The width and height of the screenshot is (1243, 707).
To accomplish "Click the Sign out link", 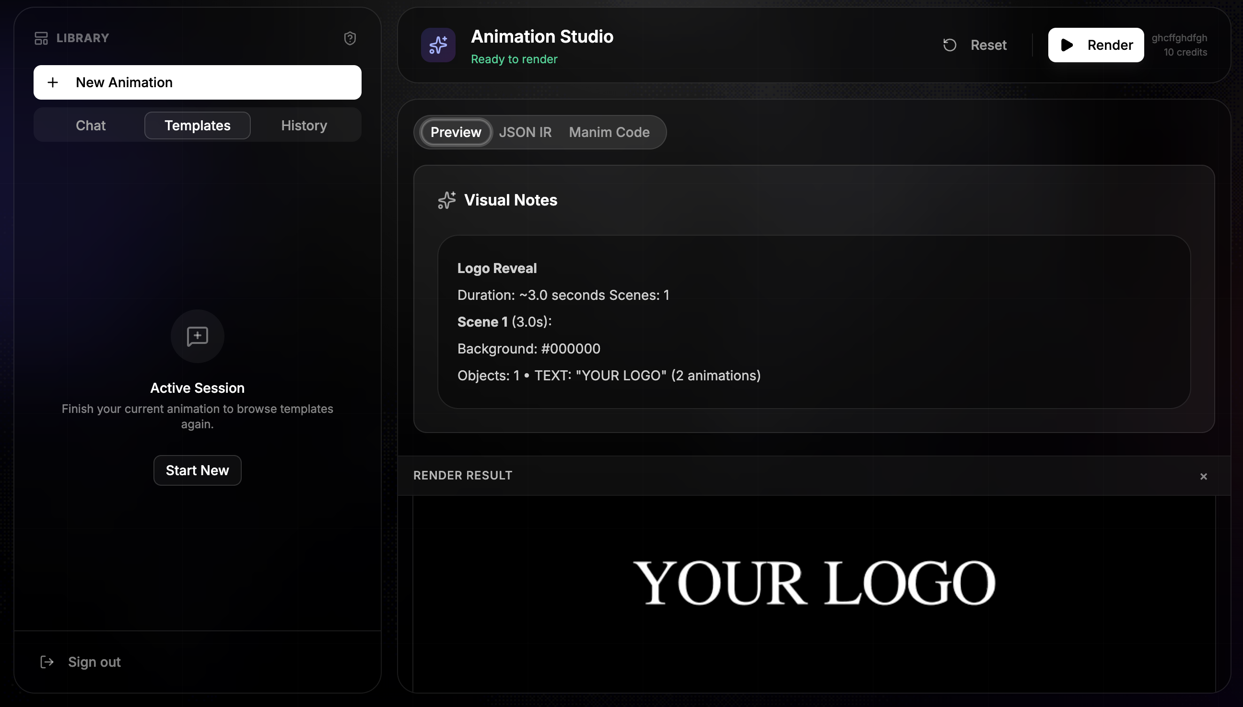I will [x=94, y=662].
